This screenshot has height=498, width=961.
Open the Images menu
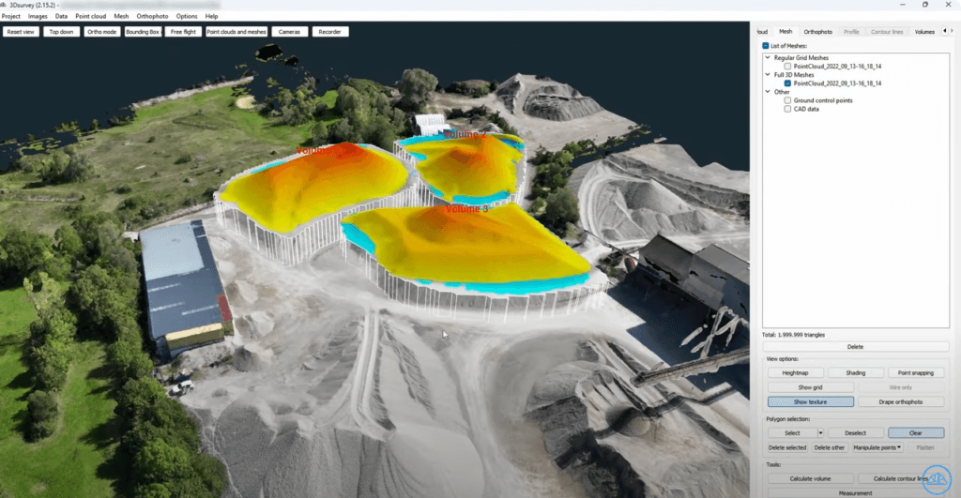pos(38,17)
